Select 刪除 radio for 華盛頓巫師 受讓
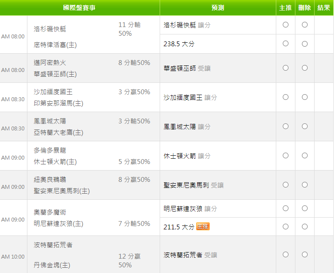The width and height of the screenshot is (335, 273). 305,68
